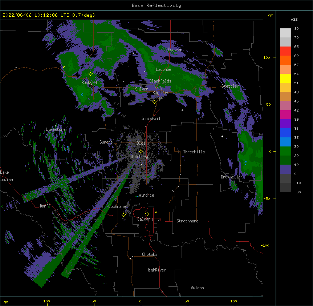Select the ThreeHills label
The height and width of the screenshot is (306, 313).
point(194,152)
